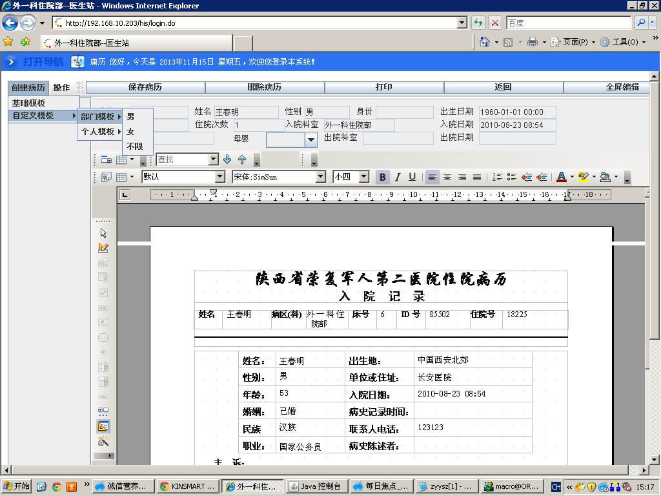Open the 宋体;SimSun font dropdown
The width and height of the screenshot is (661, 496).
point(320,176)
